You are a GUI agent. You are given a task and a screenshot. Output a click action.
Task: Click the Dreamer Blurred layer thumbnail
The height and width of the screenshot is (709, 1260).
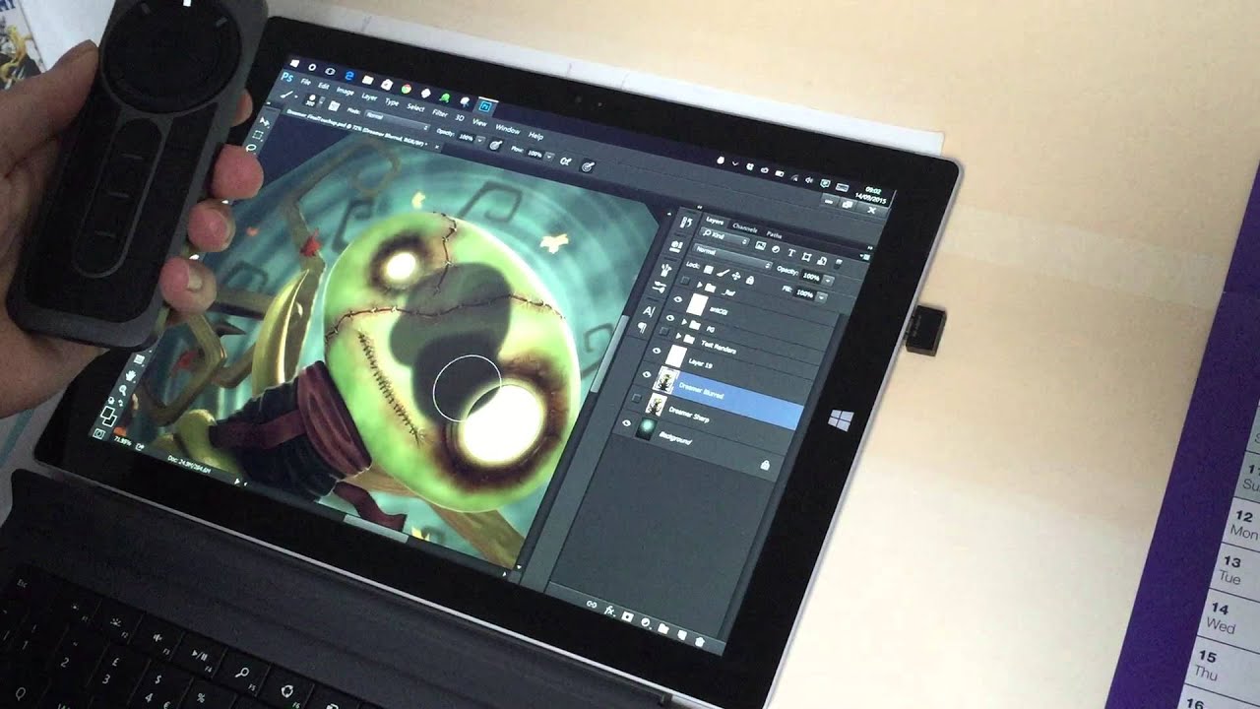[665, 380]
